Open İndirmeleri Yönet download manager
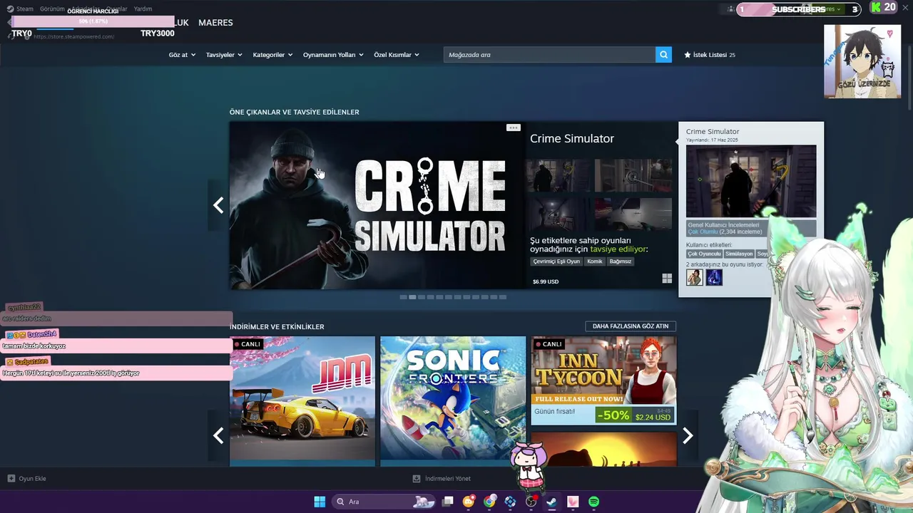 point(442,479)
